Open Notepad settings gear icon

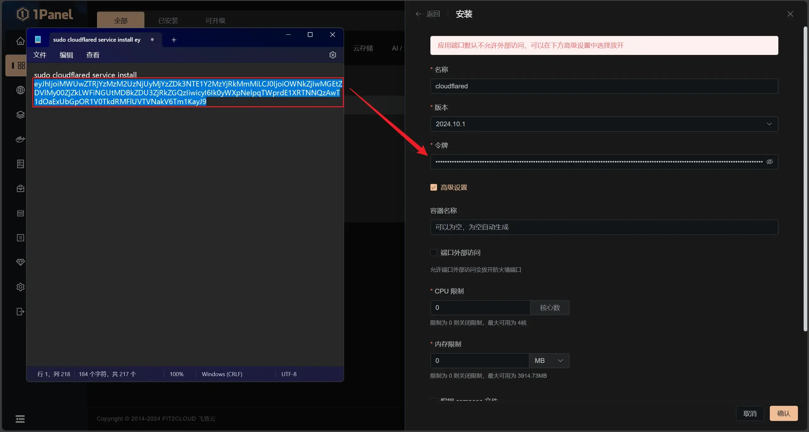pos(332,55)
